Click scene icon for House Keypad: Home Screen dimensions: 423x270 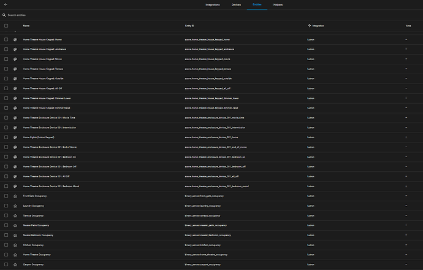coord(15,40)
